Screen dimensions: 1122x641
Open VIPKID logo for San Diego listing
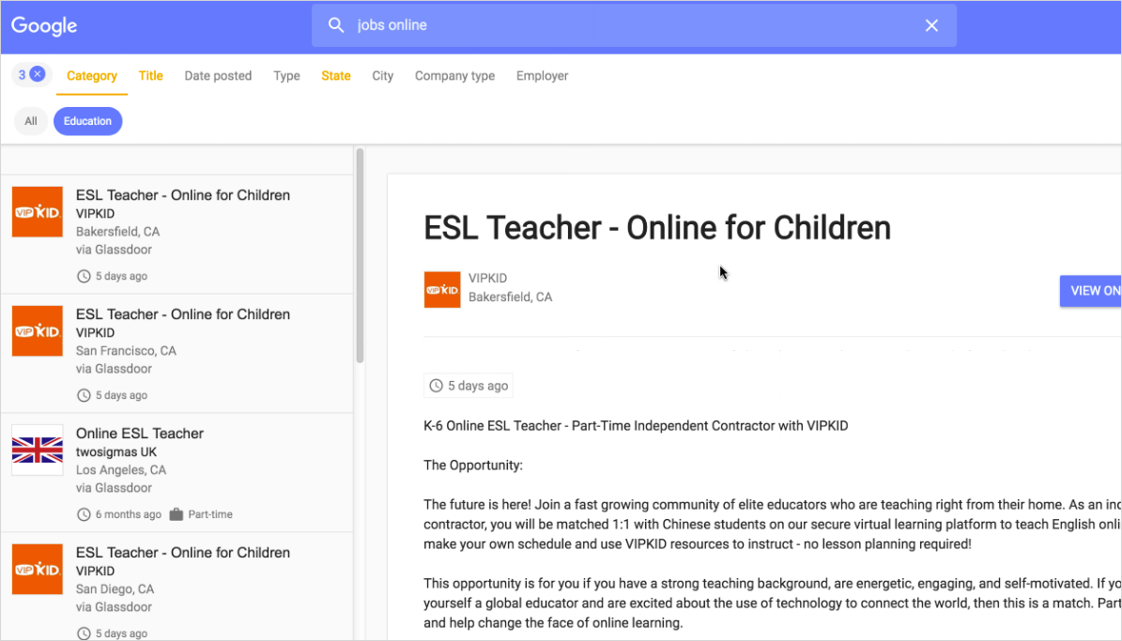[38, 570]
